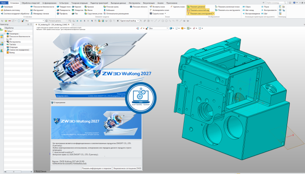Switch to the 2x фрезерование tab
The height and width of the screenshot is (174, 305).
click(49, 3)
